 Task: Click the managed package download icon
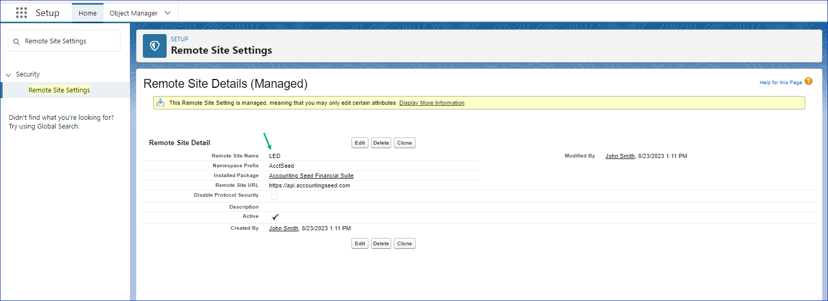coord(160,102)
